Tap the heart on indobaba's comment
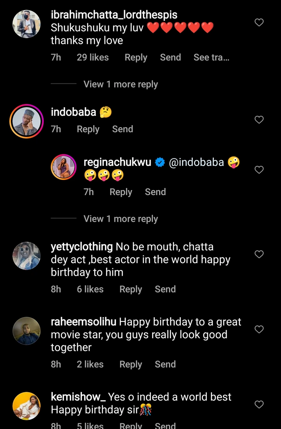This screenshot has width=281, height=429. 259,120
